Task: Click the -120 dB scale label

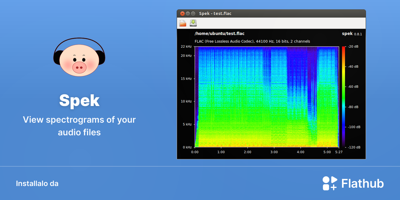Action: [354, 147]
